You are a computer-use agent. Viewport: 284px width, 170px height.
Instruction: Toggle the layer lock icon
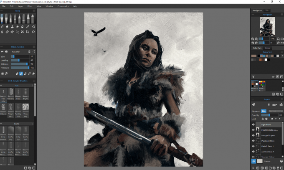click(x=262, y=119)
